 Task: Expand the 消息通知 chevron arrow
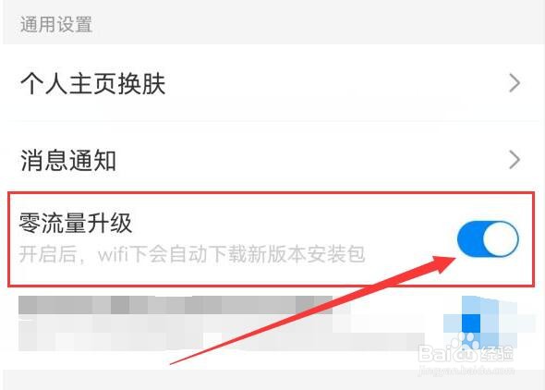[x=515, y=160]
